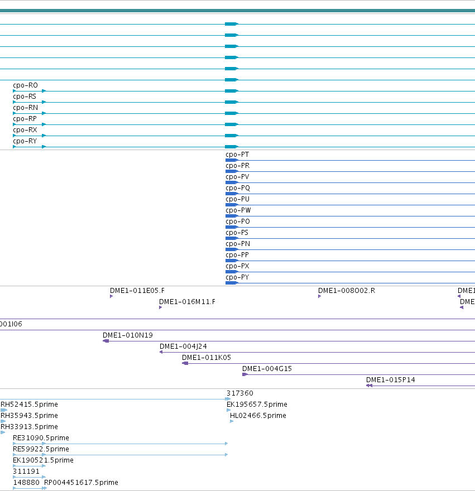This screenshot has width=475, height=491.
Task: Select EST feature 311191
Action: pos(26,471)
